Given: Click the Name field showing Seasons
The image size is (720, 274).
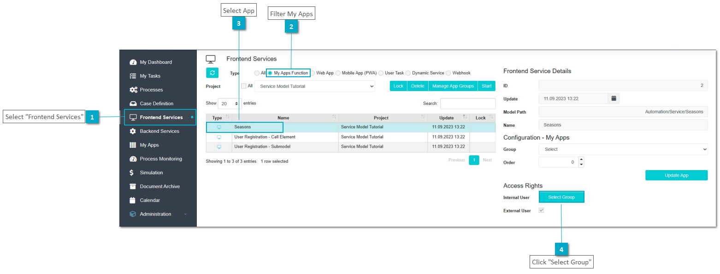Looking at the screenshot, I should click(x=623, y=125).
